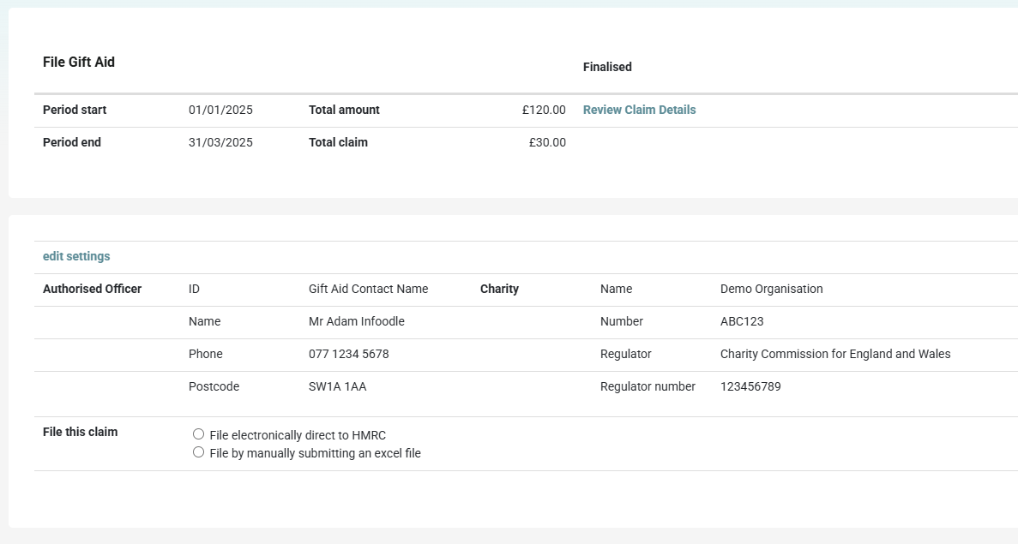
Task: Click the Charity section label
Action: 499,290
